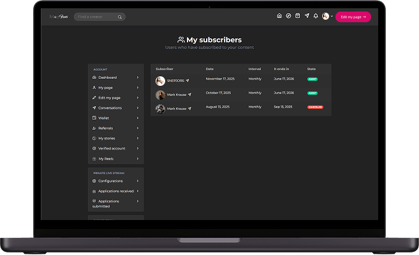The width and height of the screenshot is (419, 255).
Task: Open Mark Krause in the October 17 row
Action: pyautogui.click(x=177, y=95)
